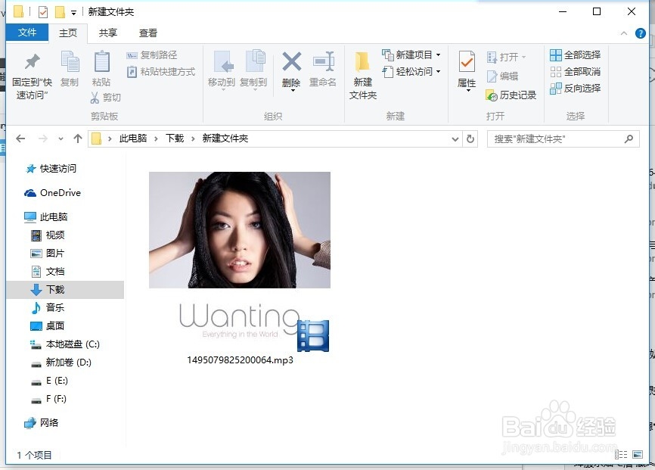
Task: Click the Paste (粘贴) ribbon icon
Action: pyautogui.click(x=101, y=69)
